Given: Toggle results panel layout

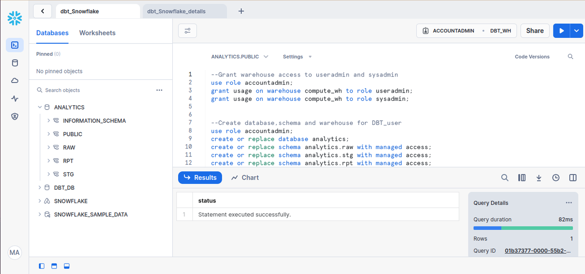Looking at the screenshot, I should tap(67, 266).
